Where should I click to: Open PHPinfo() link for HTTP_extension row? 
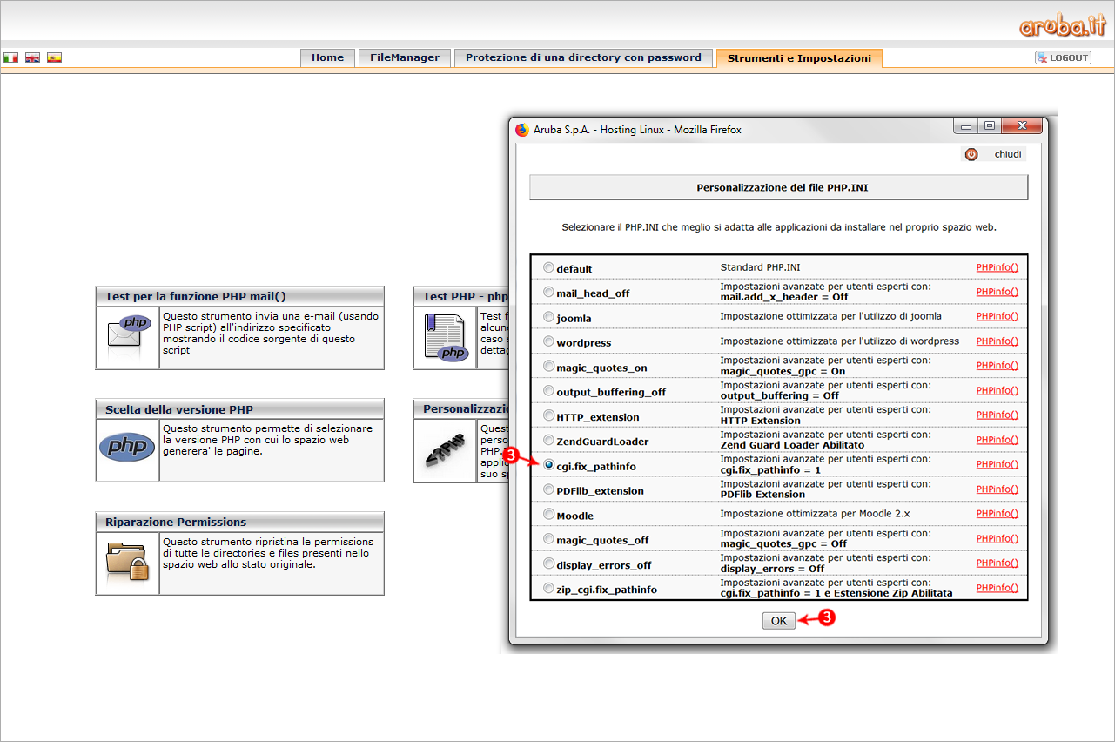997,415
